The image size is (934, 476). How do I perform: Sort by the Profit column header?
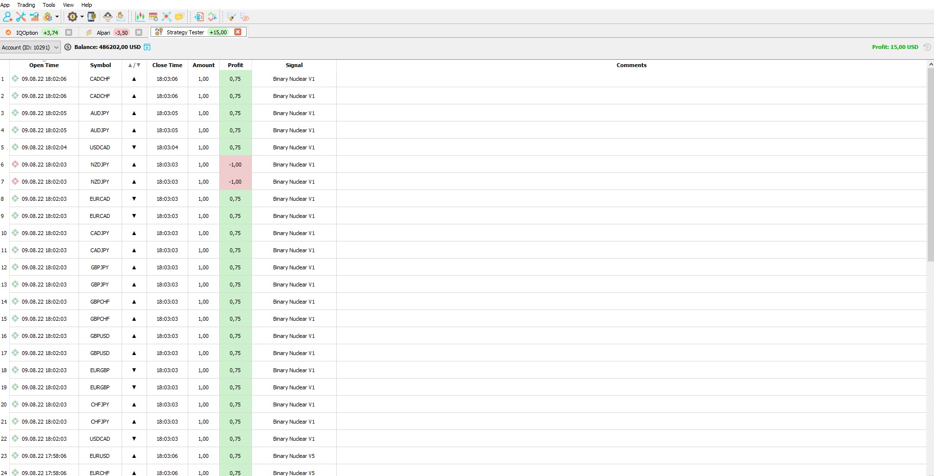pos(235,65)
